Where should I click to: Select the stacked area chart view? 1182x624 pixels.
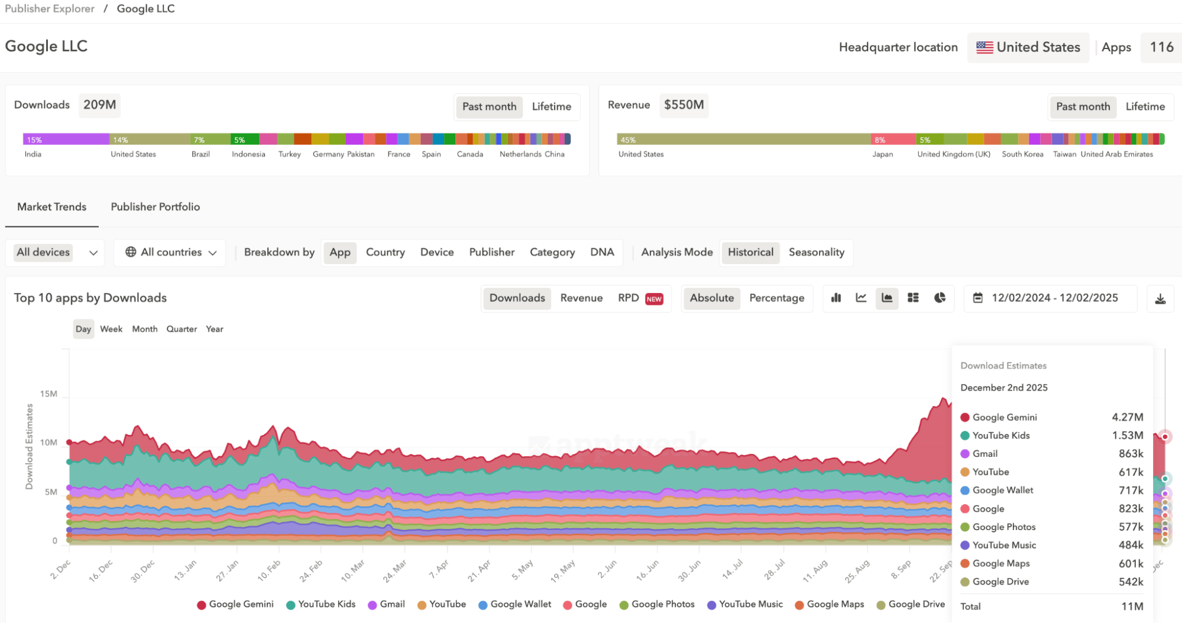click(x=887, y=298)
